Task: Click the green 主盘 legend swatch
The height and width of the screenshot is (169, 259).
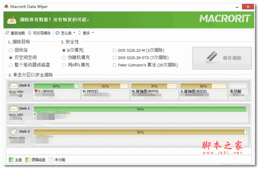Action: click(11, 160)
